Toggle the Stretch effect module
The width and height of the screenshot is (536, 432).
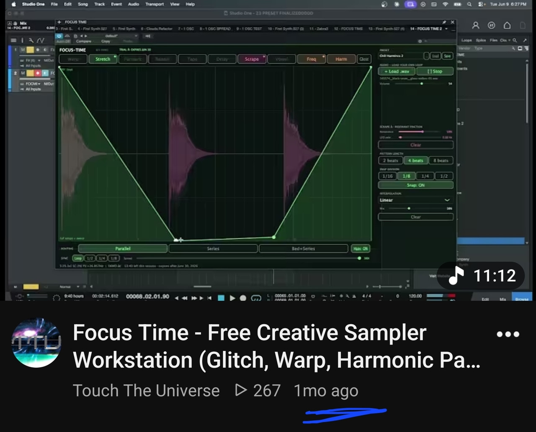tap(103, 59)
